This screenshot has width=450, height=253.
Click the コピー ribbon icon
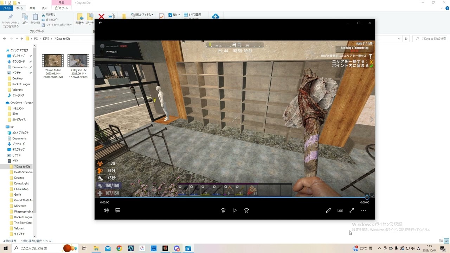point(25,19)
